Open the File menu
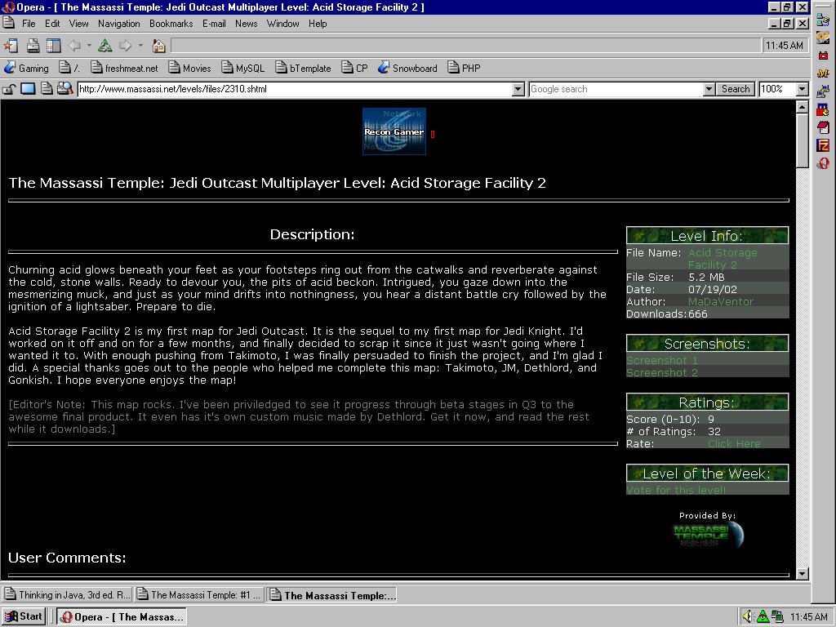836x627 pixels. tap(29, 24)
